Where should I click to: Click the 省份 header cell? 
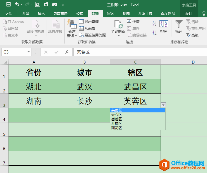coord(34,72)
